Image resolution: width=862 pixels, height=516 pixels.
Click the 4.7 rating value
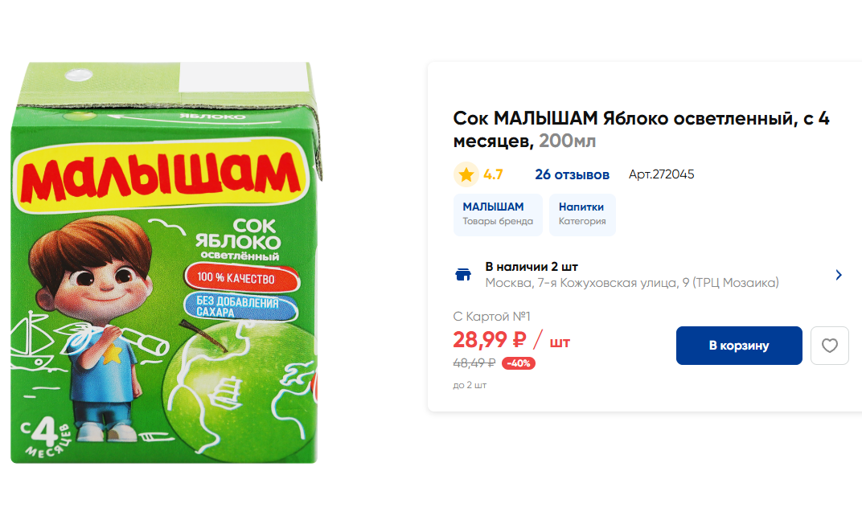coord(493,174)
